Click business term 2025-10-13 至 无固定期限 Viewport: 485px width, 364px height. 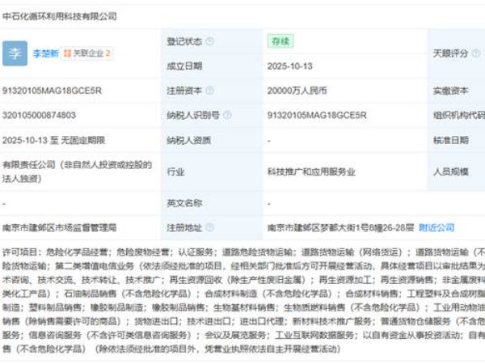(53, 140)
